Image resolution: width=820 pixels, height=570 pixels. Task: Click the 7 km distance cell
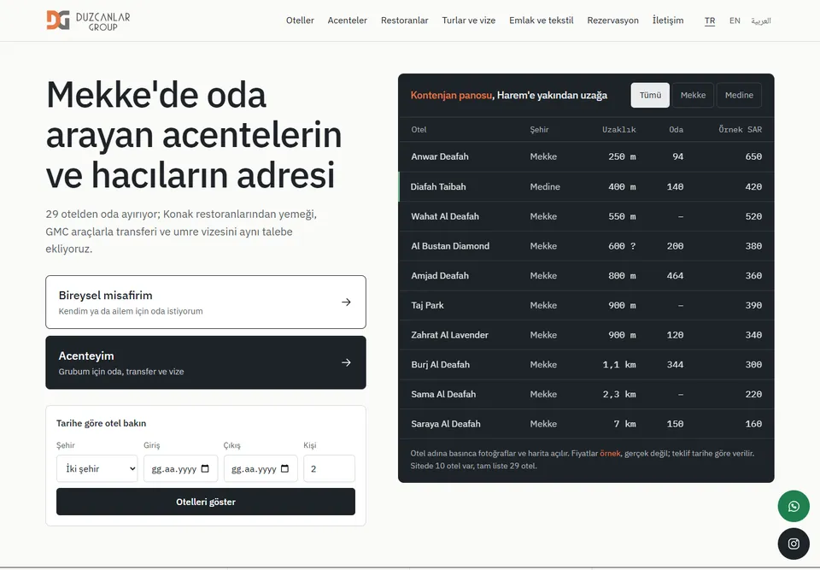pos(624,424)
